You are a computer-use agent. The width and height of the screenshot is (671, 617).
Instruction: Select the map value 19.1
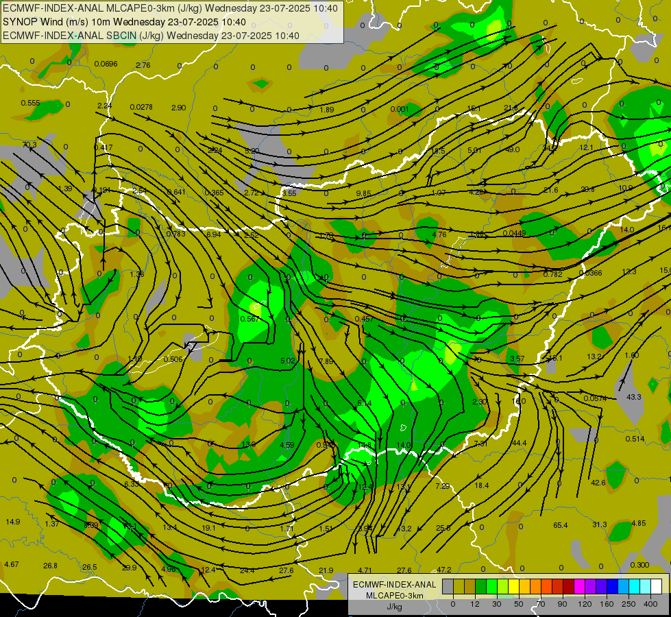pos(209,528)
